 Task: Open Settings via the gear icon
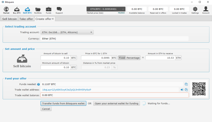point(195,10)
